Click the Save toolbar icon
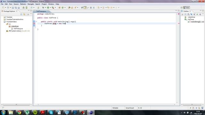The image size is (205, 115). click(13, 8)
